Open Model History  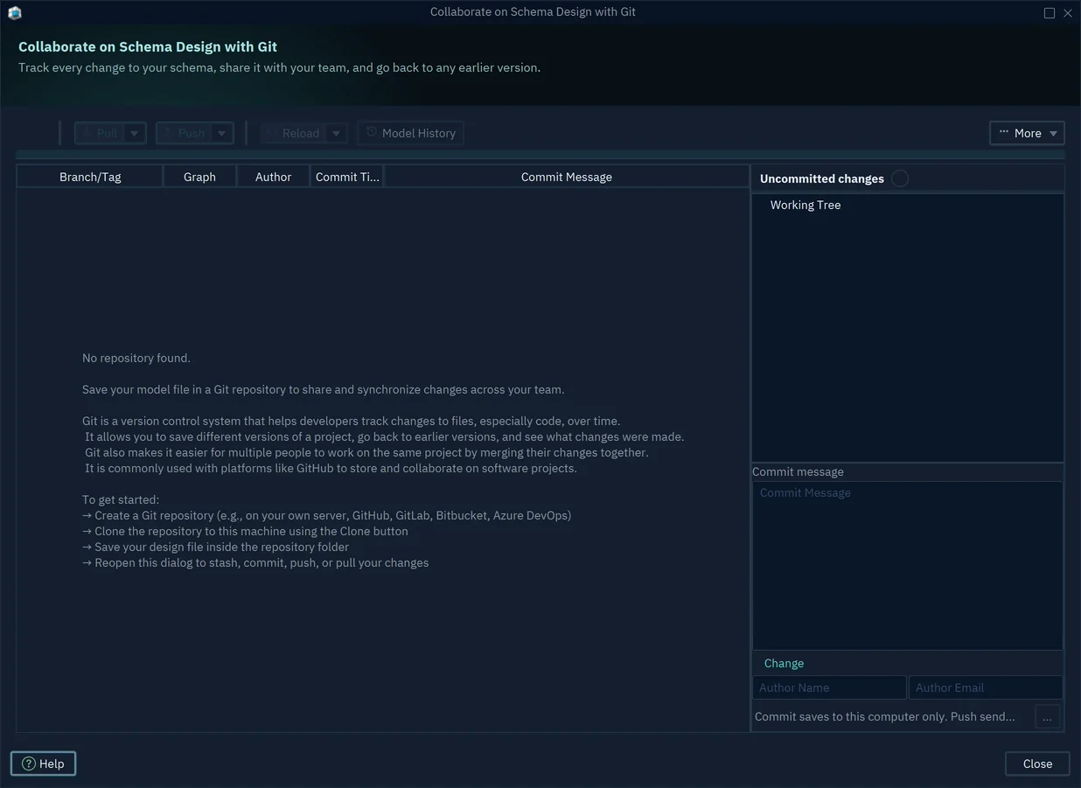410,133
